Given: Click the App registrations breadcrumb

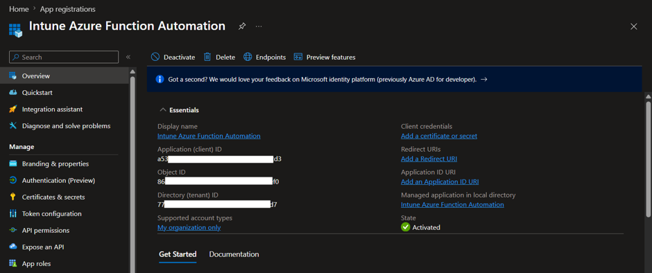Looking at the screenshot, I should 68,9.
